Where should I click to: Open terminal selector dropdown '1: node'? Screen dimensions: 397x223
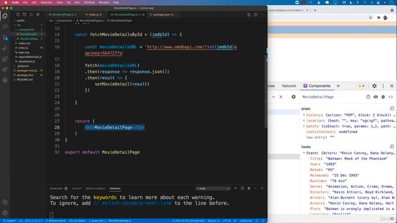point(213,188)
